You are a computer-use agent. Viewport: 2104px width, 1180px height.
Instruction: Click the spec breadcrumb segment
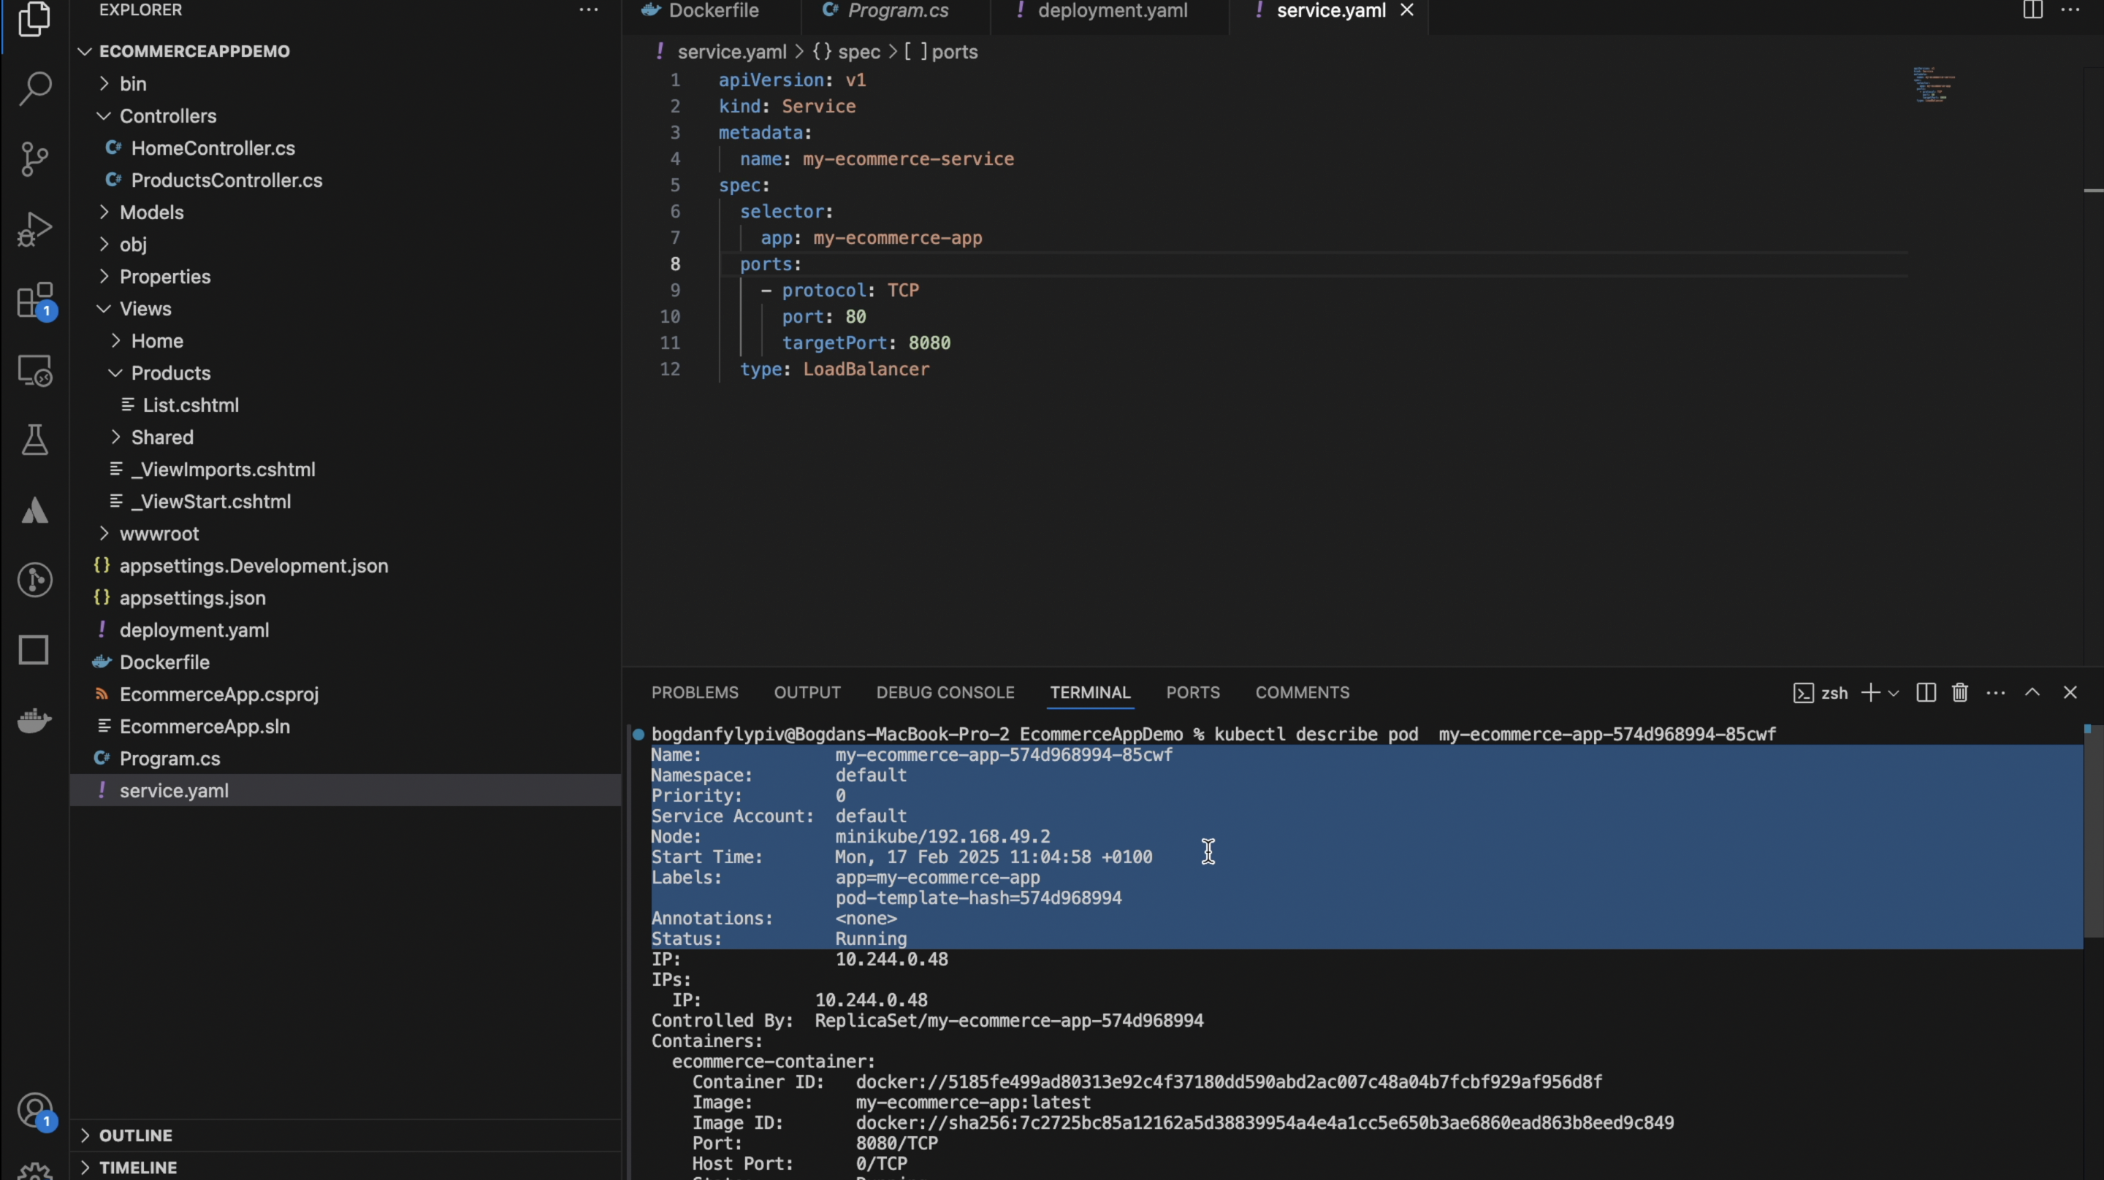(858, 53)
